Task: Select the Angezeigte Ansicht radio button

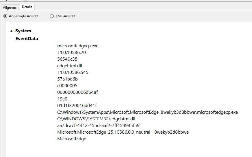Action: [x=5, y=16]
